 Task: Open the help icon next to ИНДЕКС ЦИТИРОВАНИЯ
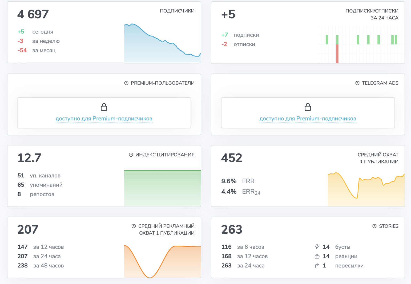(x=131, y=155)
